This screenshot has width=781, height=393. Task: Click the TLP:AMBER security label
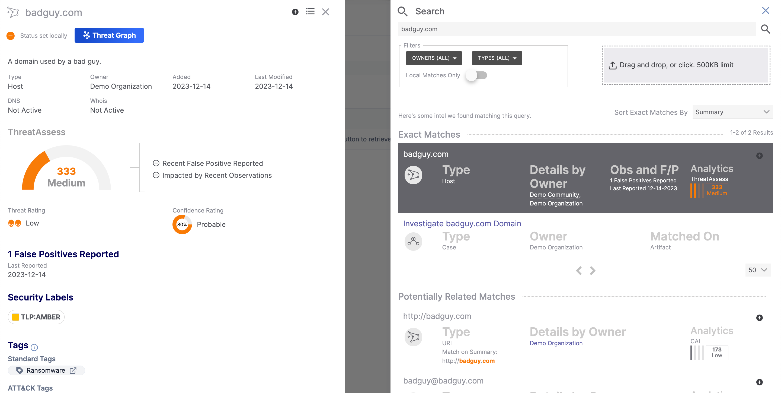click(x=36, y=317)
